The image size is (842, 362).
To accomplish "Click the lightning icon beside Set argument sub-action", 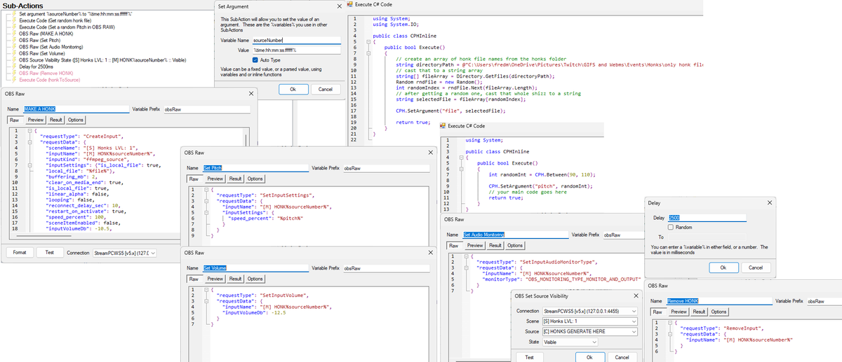I will coord(13,14).
